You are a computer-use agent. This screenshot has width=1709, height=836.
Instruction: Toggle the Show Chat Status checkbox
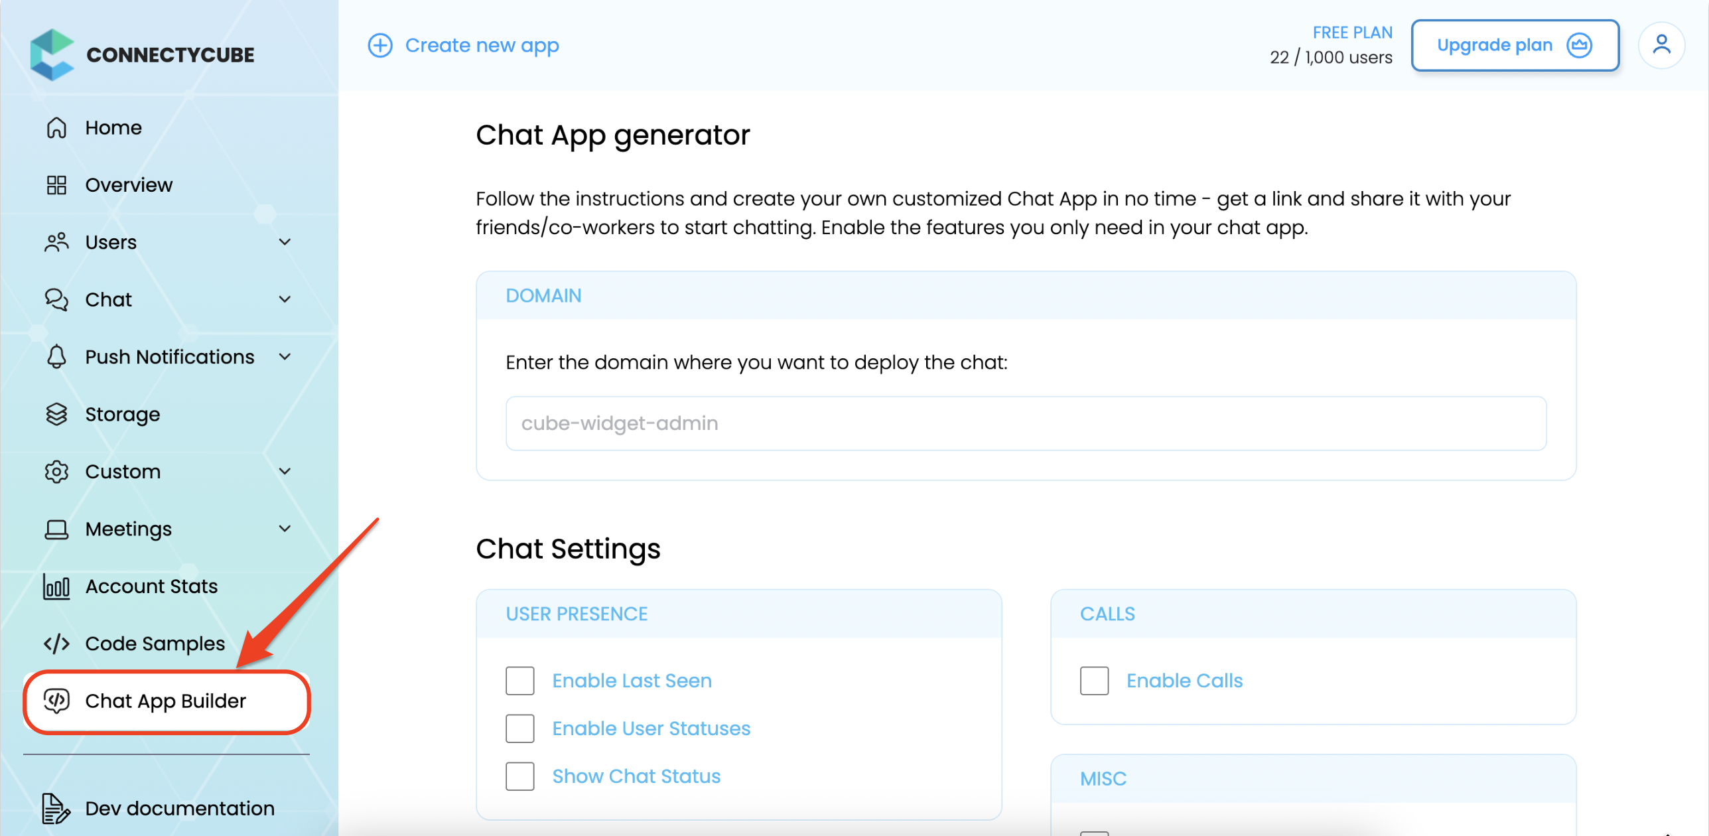[x=520, y=776]
